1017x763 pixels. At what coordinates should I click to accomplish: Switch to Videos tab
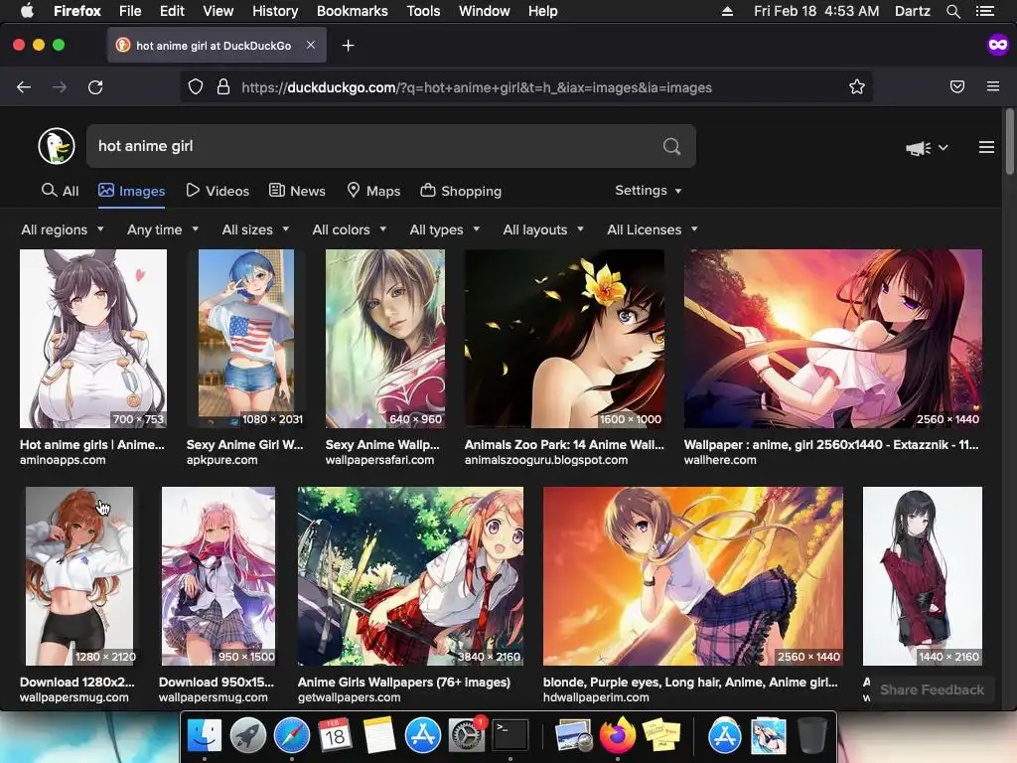click(218, 191)
